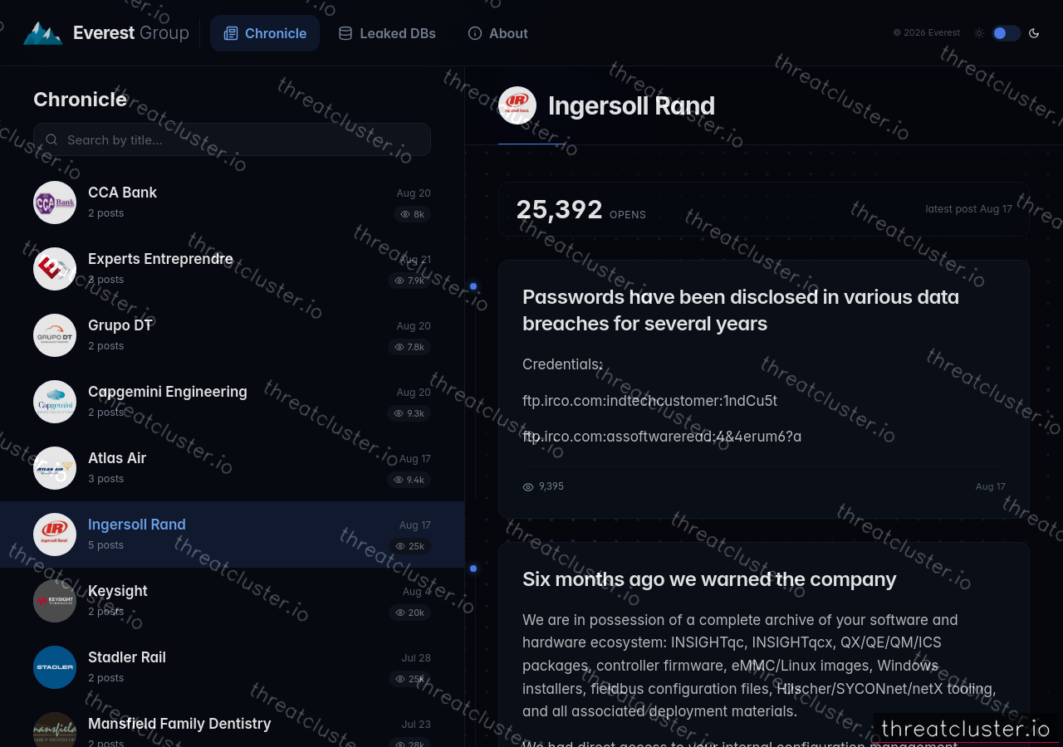Click the Grupo DT logo avatar
The width and height of the screenshot is (1063, 747).
[x=55, y=335]
